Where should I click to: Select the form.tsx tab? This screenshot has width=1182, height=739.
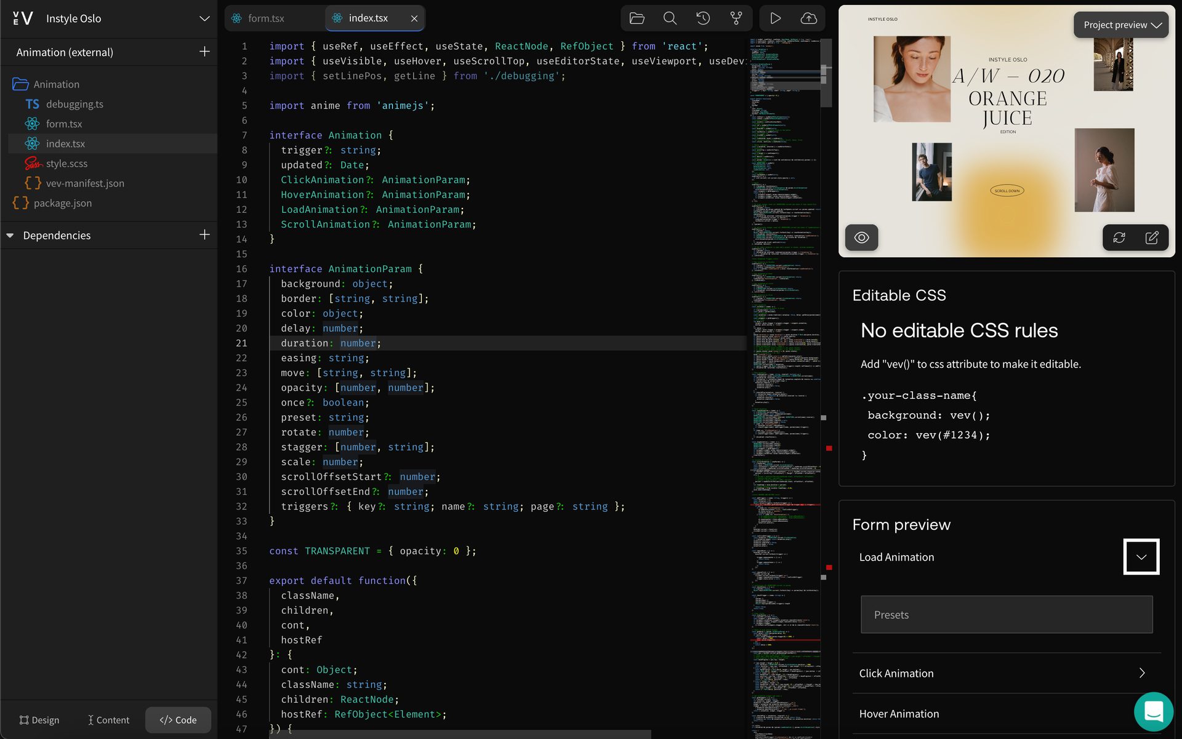pos(266,18)
